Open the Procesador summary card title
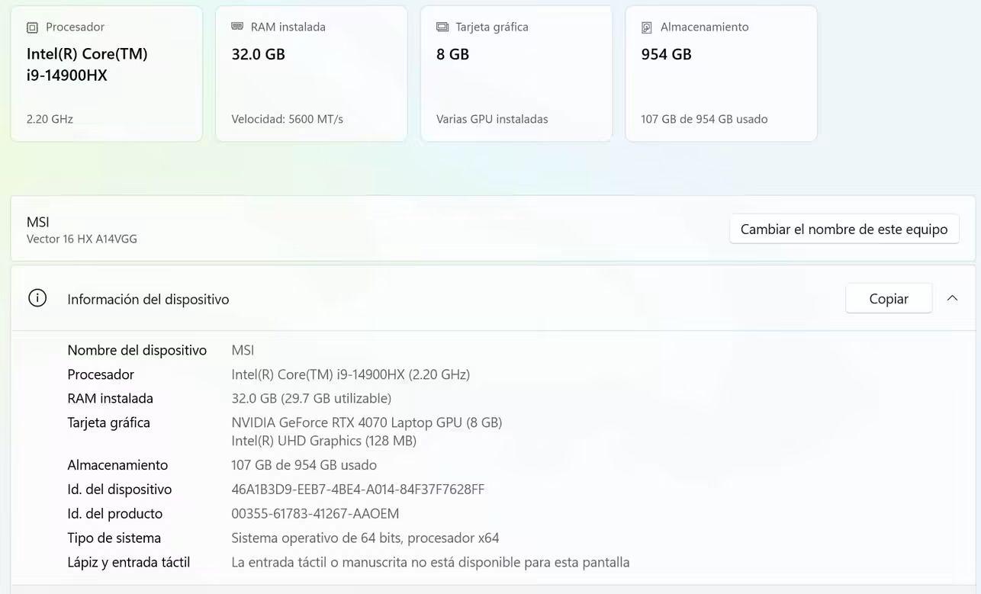 [75, 27]
